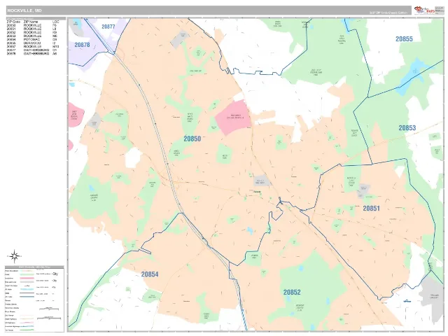The width and height of the screenshot is (448, 336).
Task: Select the 20851 ROCKVILLE row in ZIP table
Action: pos(31,29)
